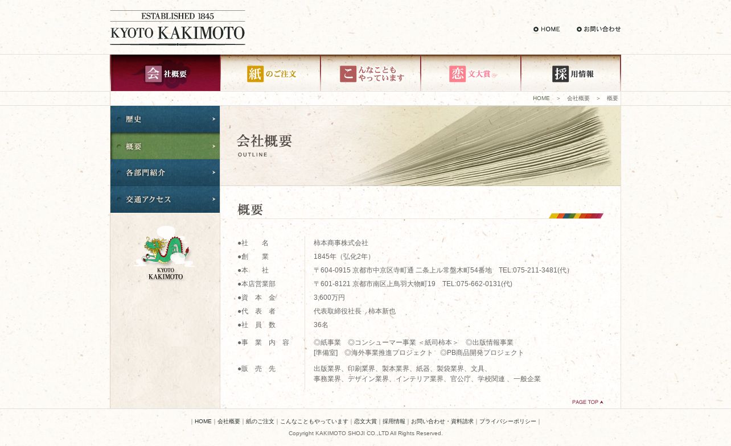This screenshot has width=731, height=446.
Task: Click footer 紙のご注文 link
Action: click(x=260, y=422)
